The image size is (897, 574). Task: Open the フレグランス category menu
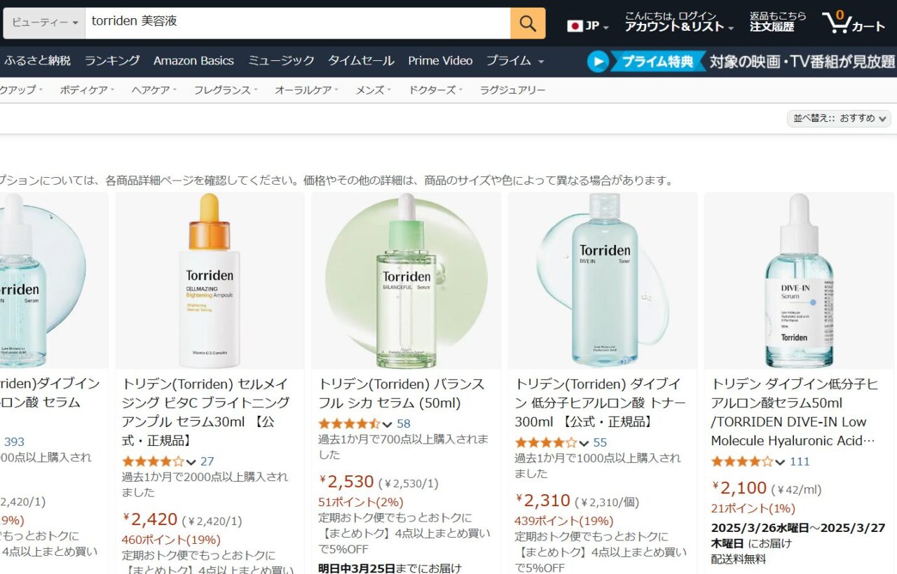(x=226, y=90)
